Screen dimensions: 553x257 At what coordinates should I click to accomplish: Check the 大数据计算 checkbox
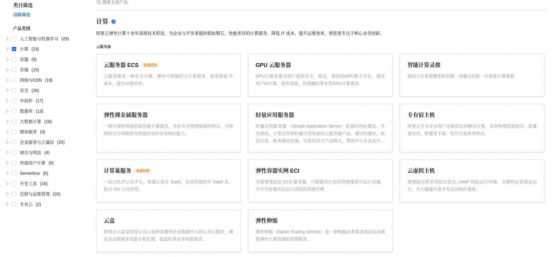click(x=14, y=121)
